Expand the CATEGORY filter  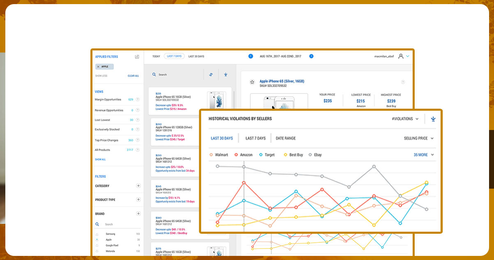(x=139, y=186)
